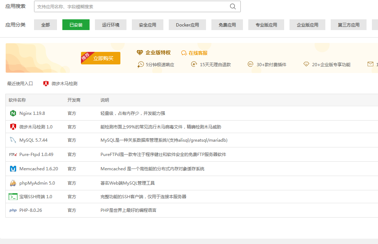378x244 pixels.
Task: Open PHP-8.0.26 settings
Action: point(30,210)
